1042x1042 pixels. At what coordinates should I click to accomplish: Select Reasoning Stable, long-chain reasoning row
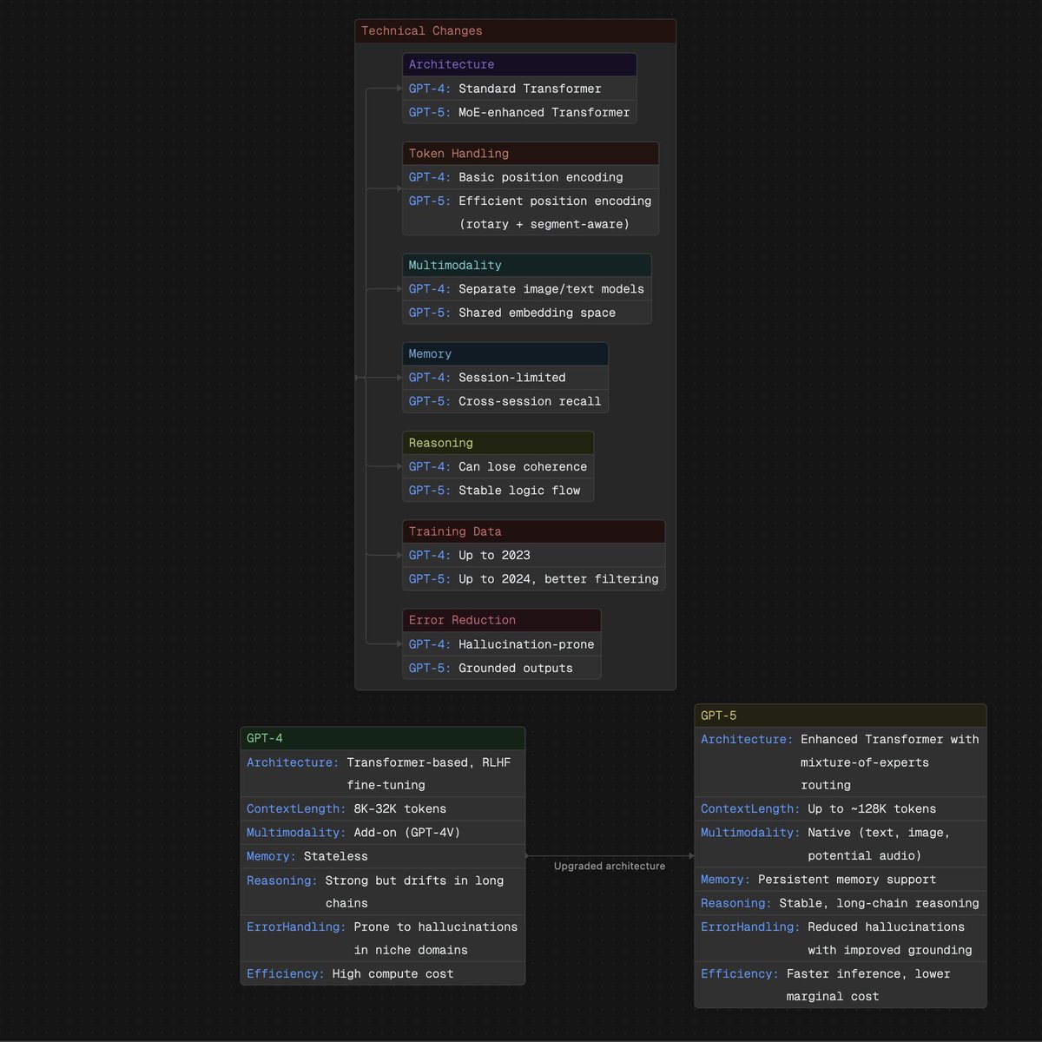(x=841, y=903)
